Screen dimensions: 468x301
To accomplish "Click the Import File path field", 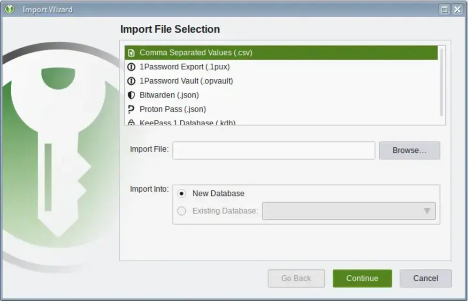I will click(274, 150).
